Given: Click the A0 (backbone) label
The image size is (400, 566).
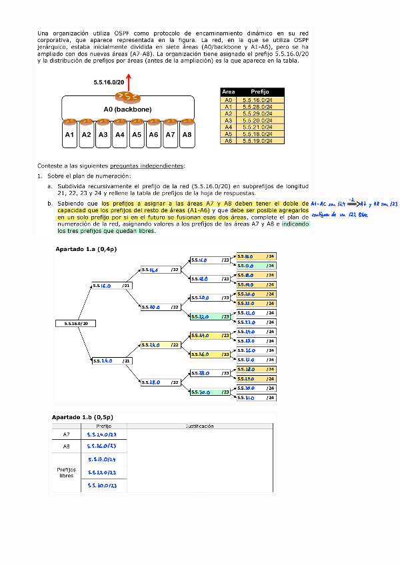Looking at the screenshot, I should [x=127, y=109].
